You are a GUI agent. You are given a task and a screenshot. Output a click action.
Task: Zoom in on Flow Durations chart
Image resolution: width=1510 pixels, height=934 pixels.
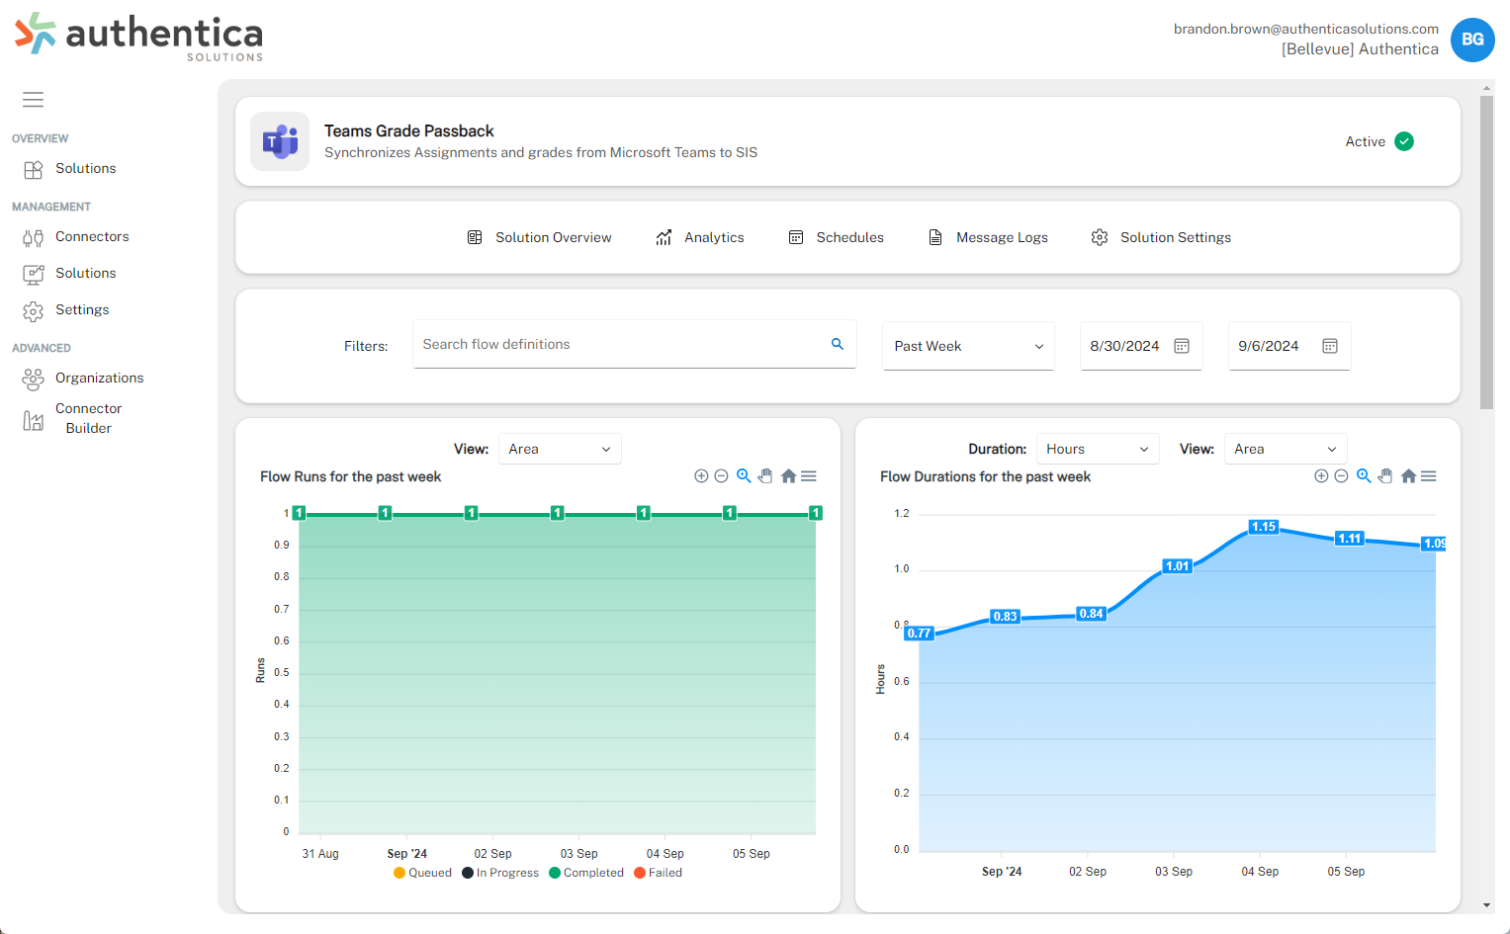[x=1321, y=476]
